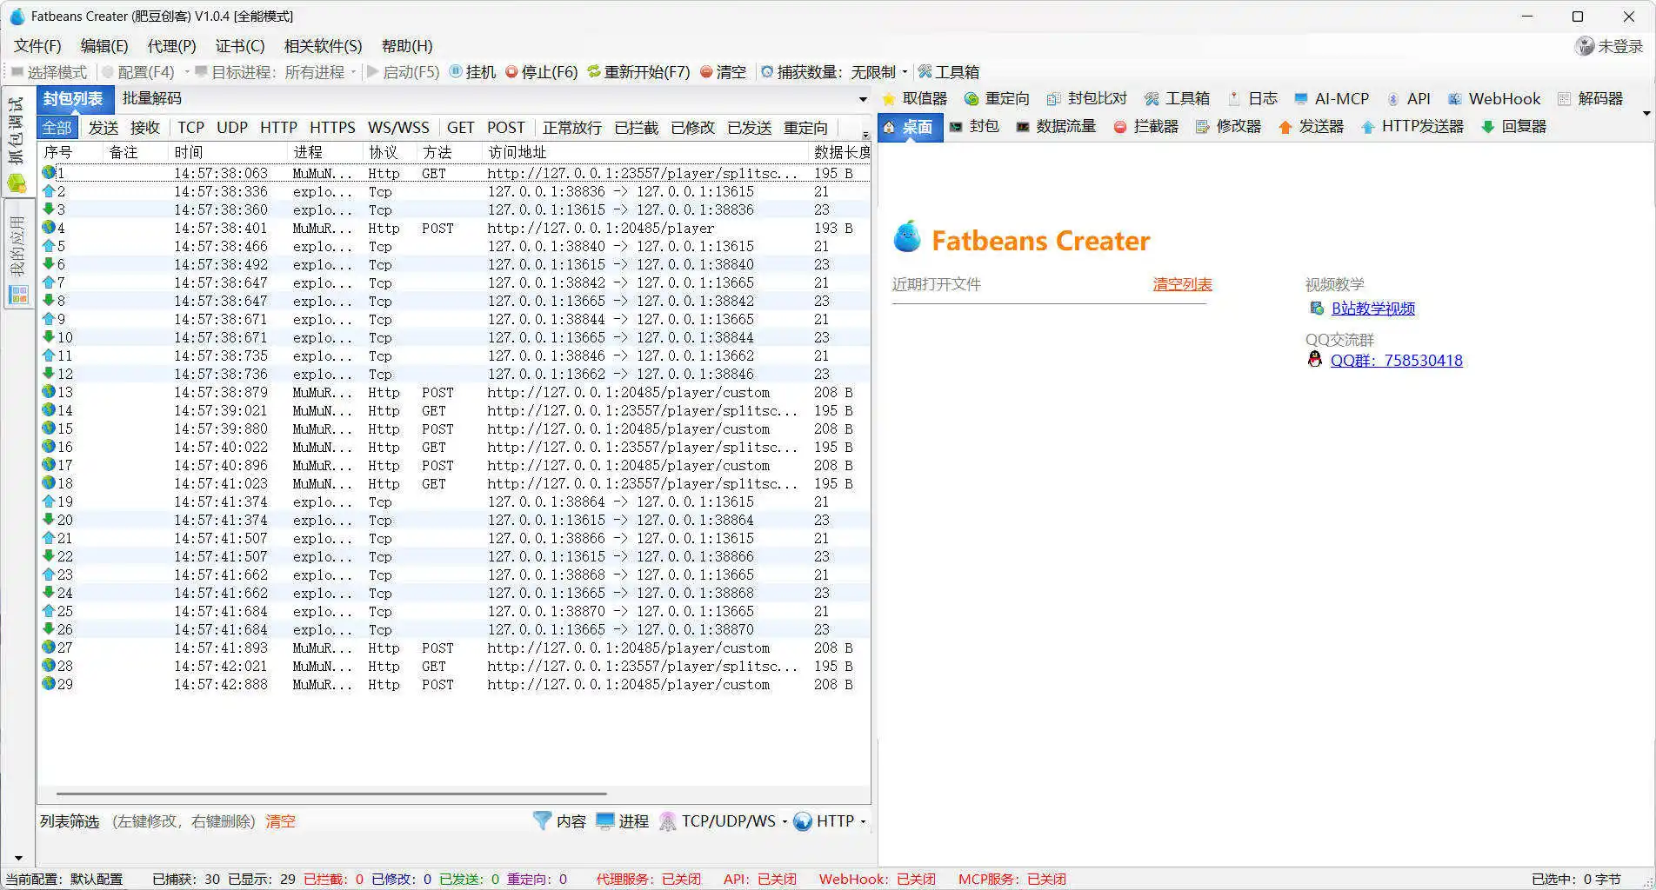This screenshot has width=1656, height=890.
Task: Open the 工具箱 in main toolbar
Action: pyautogui.click(x=949, y=72)
